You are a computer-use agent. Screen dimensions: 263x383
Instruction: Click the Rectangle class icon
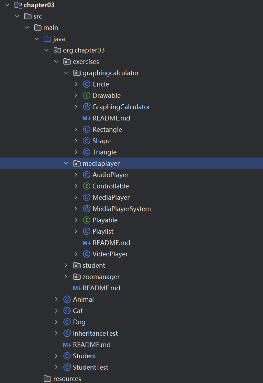pyautogui.click(x=87, y=129)
